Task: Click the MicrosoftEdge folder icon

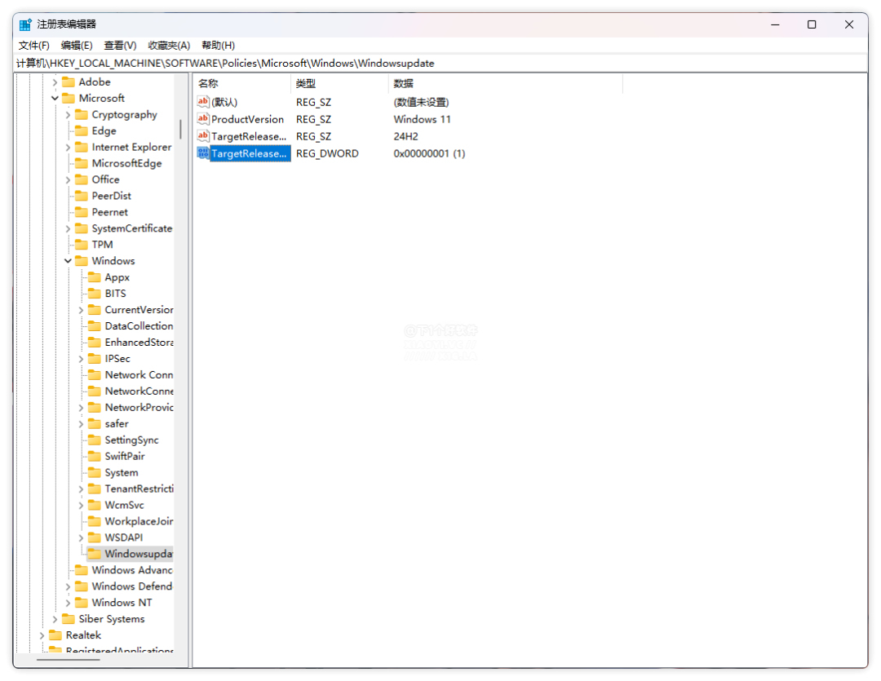Action: (82, 163)
